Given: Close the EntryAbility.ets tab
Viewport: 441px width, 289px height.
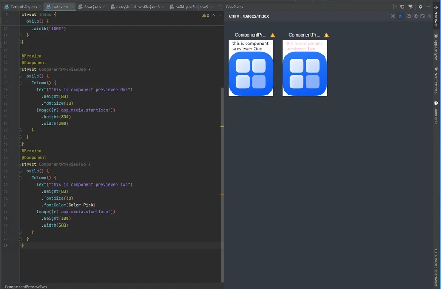Looking at the screenshot, I should coord(40,7).
